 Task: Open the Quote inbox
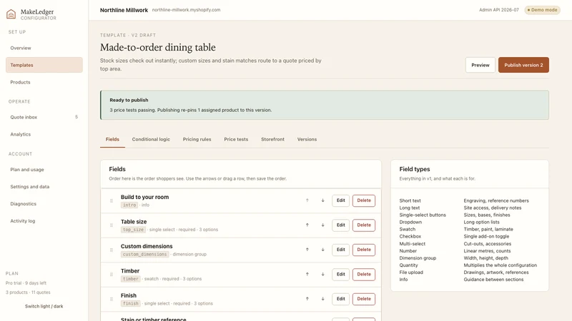(44, 117)
